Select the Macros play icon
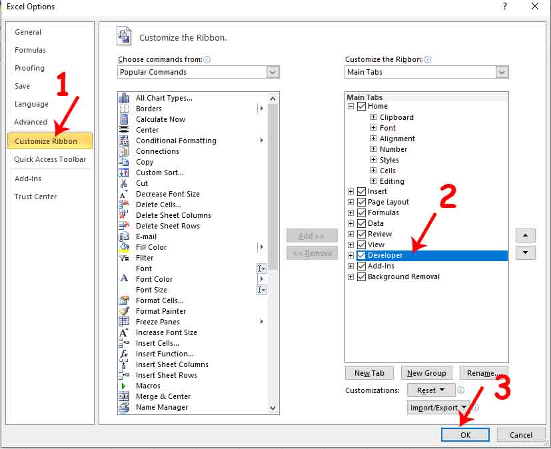Image resolution: width=551 pixels, height=449 pixels. [x=124, y=386]
